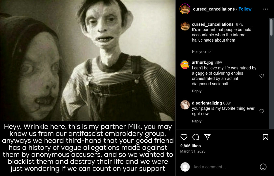Image resolution: width=274 pixels, height=176 pixels.
Task: Open disorientalizing username link
Action: pos(207,103)
